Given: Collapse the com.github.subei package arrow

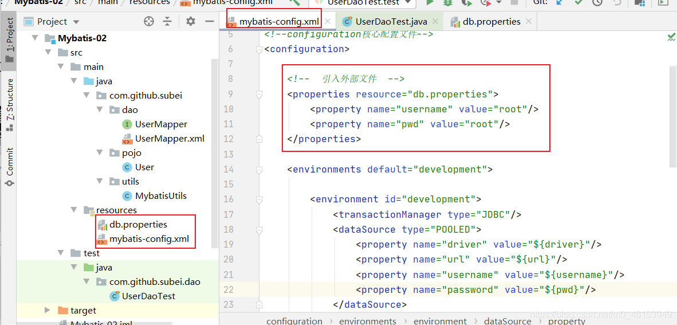Looking at the screenshot, I should pyautogui.click(x=87, y=96).
